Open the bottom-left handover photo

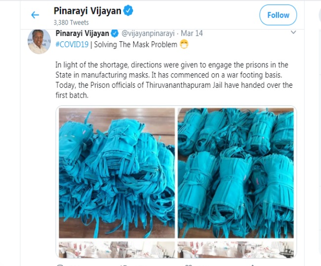point(117,250)
